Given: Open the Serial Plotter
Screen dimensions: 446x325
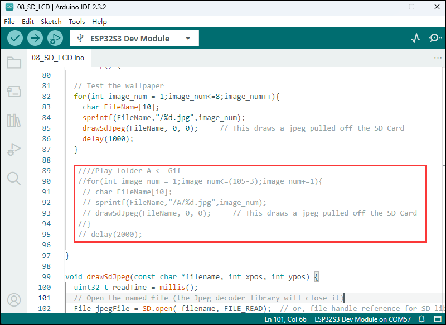Looking at the screenshot, I should 415,38.
